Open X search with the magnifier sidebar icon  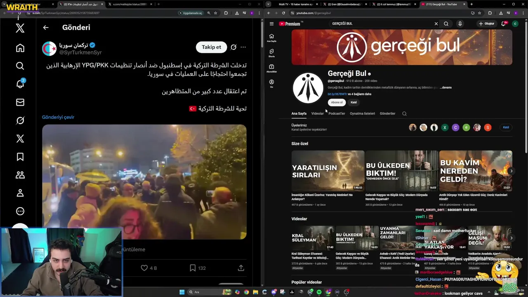click(x=20, y=66)
